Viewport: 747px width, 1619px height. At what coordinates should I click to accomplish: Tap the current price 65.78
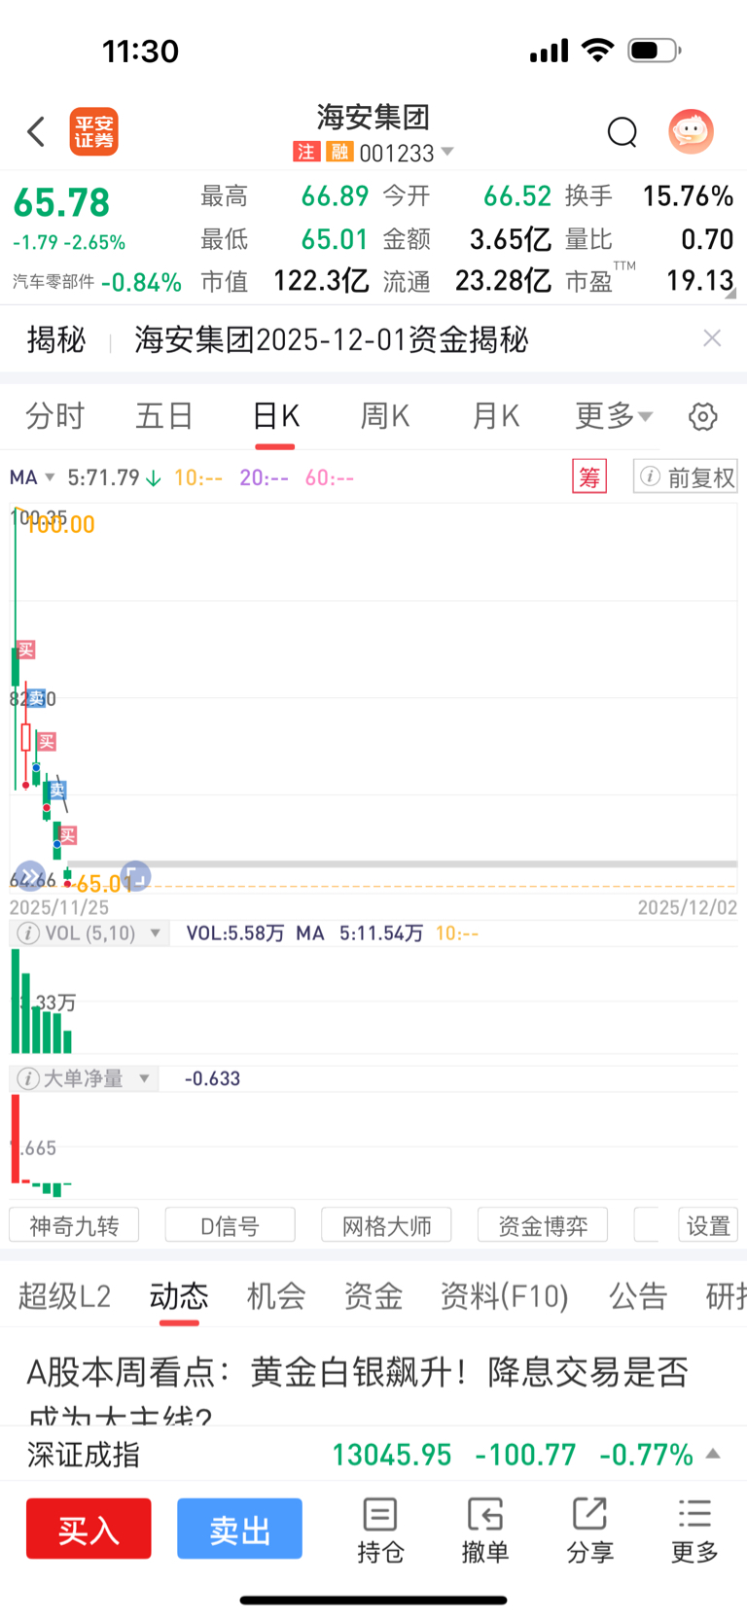[x=61, y=202]
